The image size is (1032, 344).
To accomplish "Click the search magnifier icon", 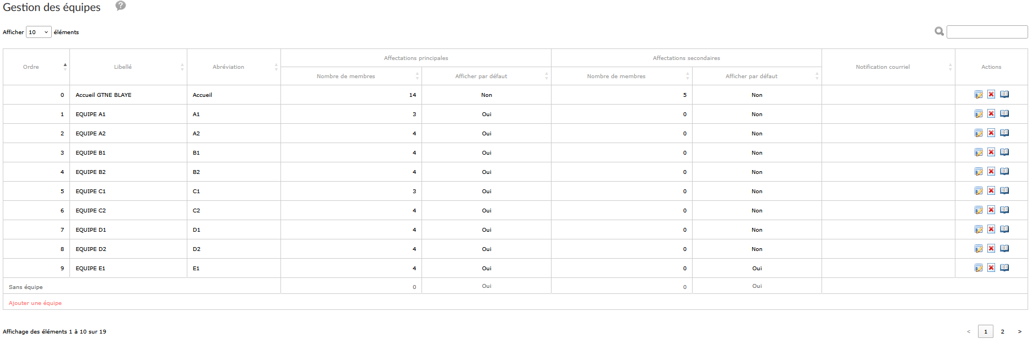I will point(939,32).
